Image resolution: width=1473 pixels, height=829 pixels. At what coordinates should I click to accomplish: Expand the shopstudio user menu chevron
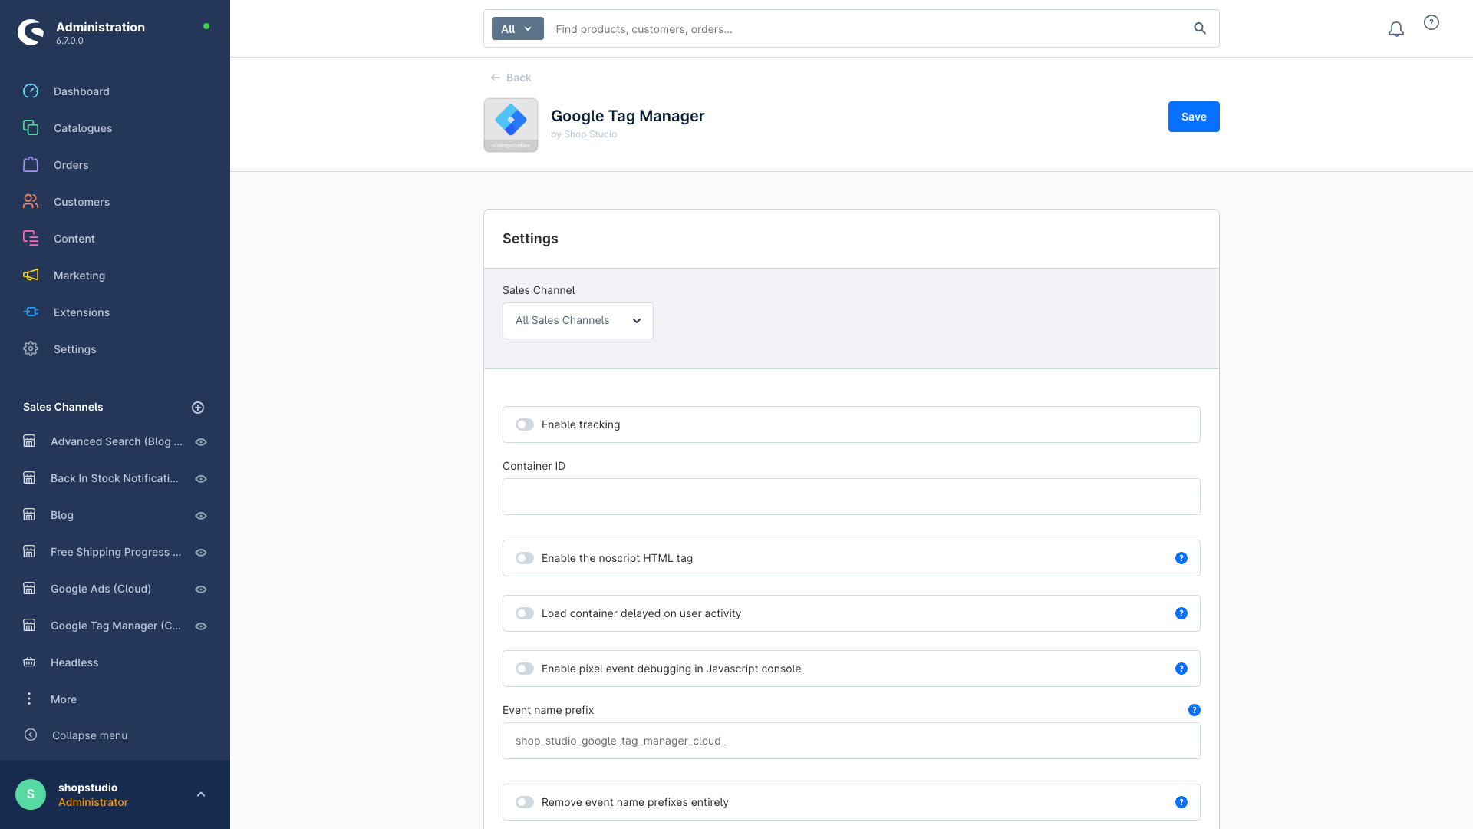[201, 794]
